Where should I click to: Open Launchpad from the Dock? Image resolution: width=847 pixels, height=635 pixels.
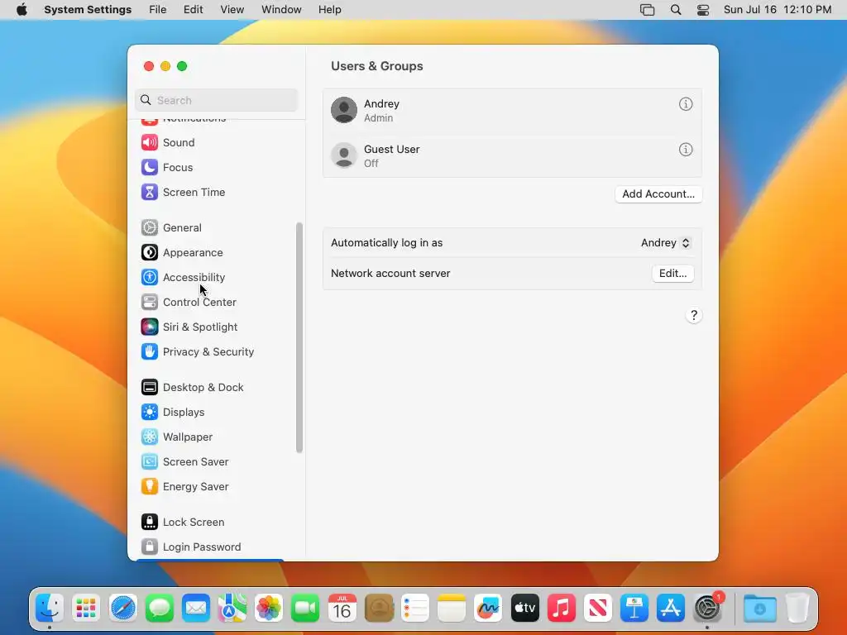point(86,608)
